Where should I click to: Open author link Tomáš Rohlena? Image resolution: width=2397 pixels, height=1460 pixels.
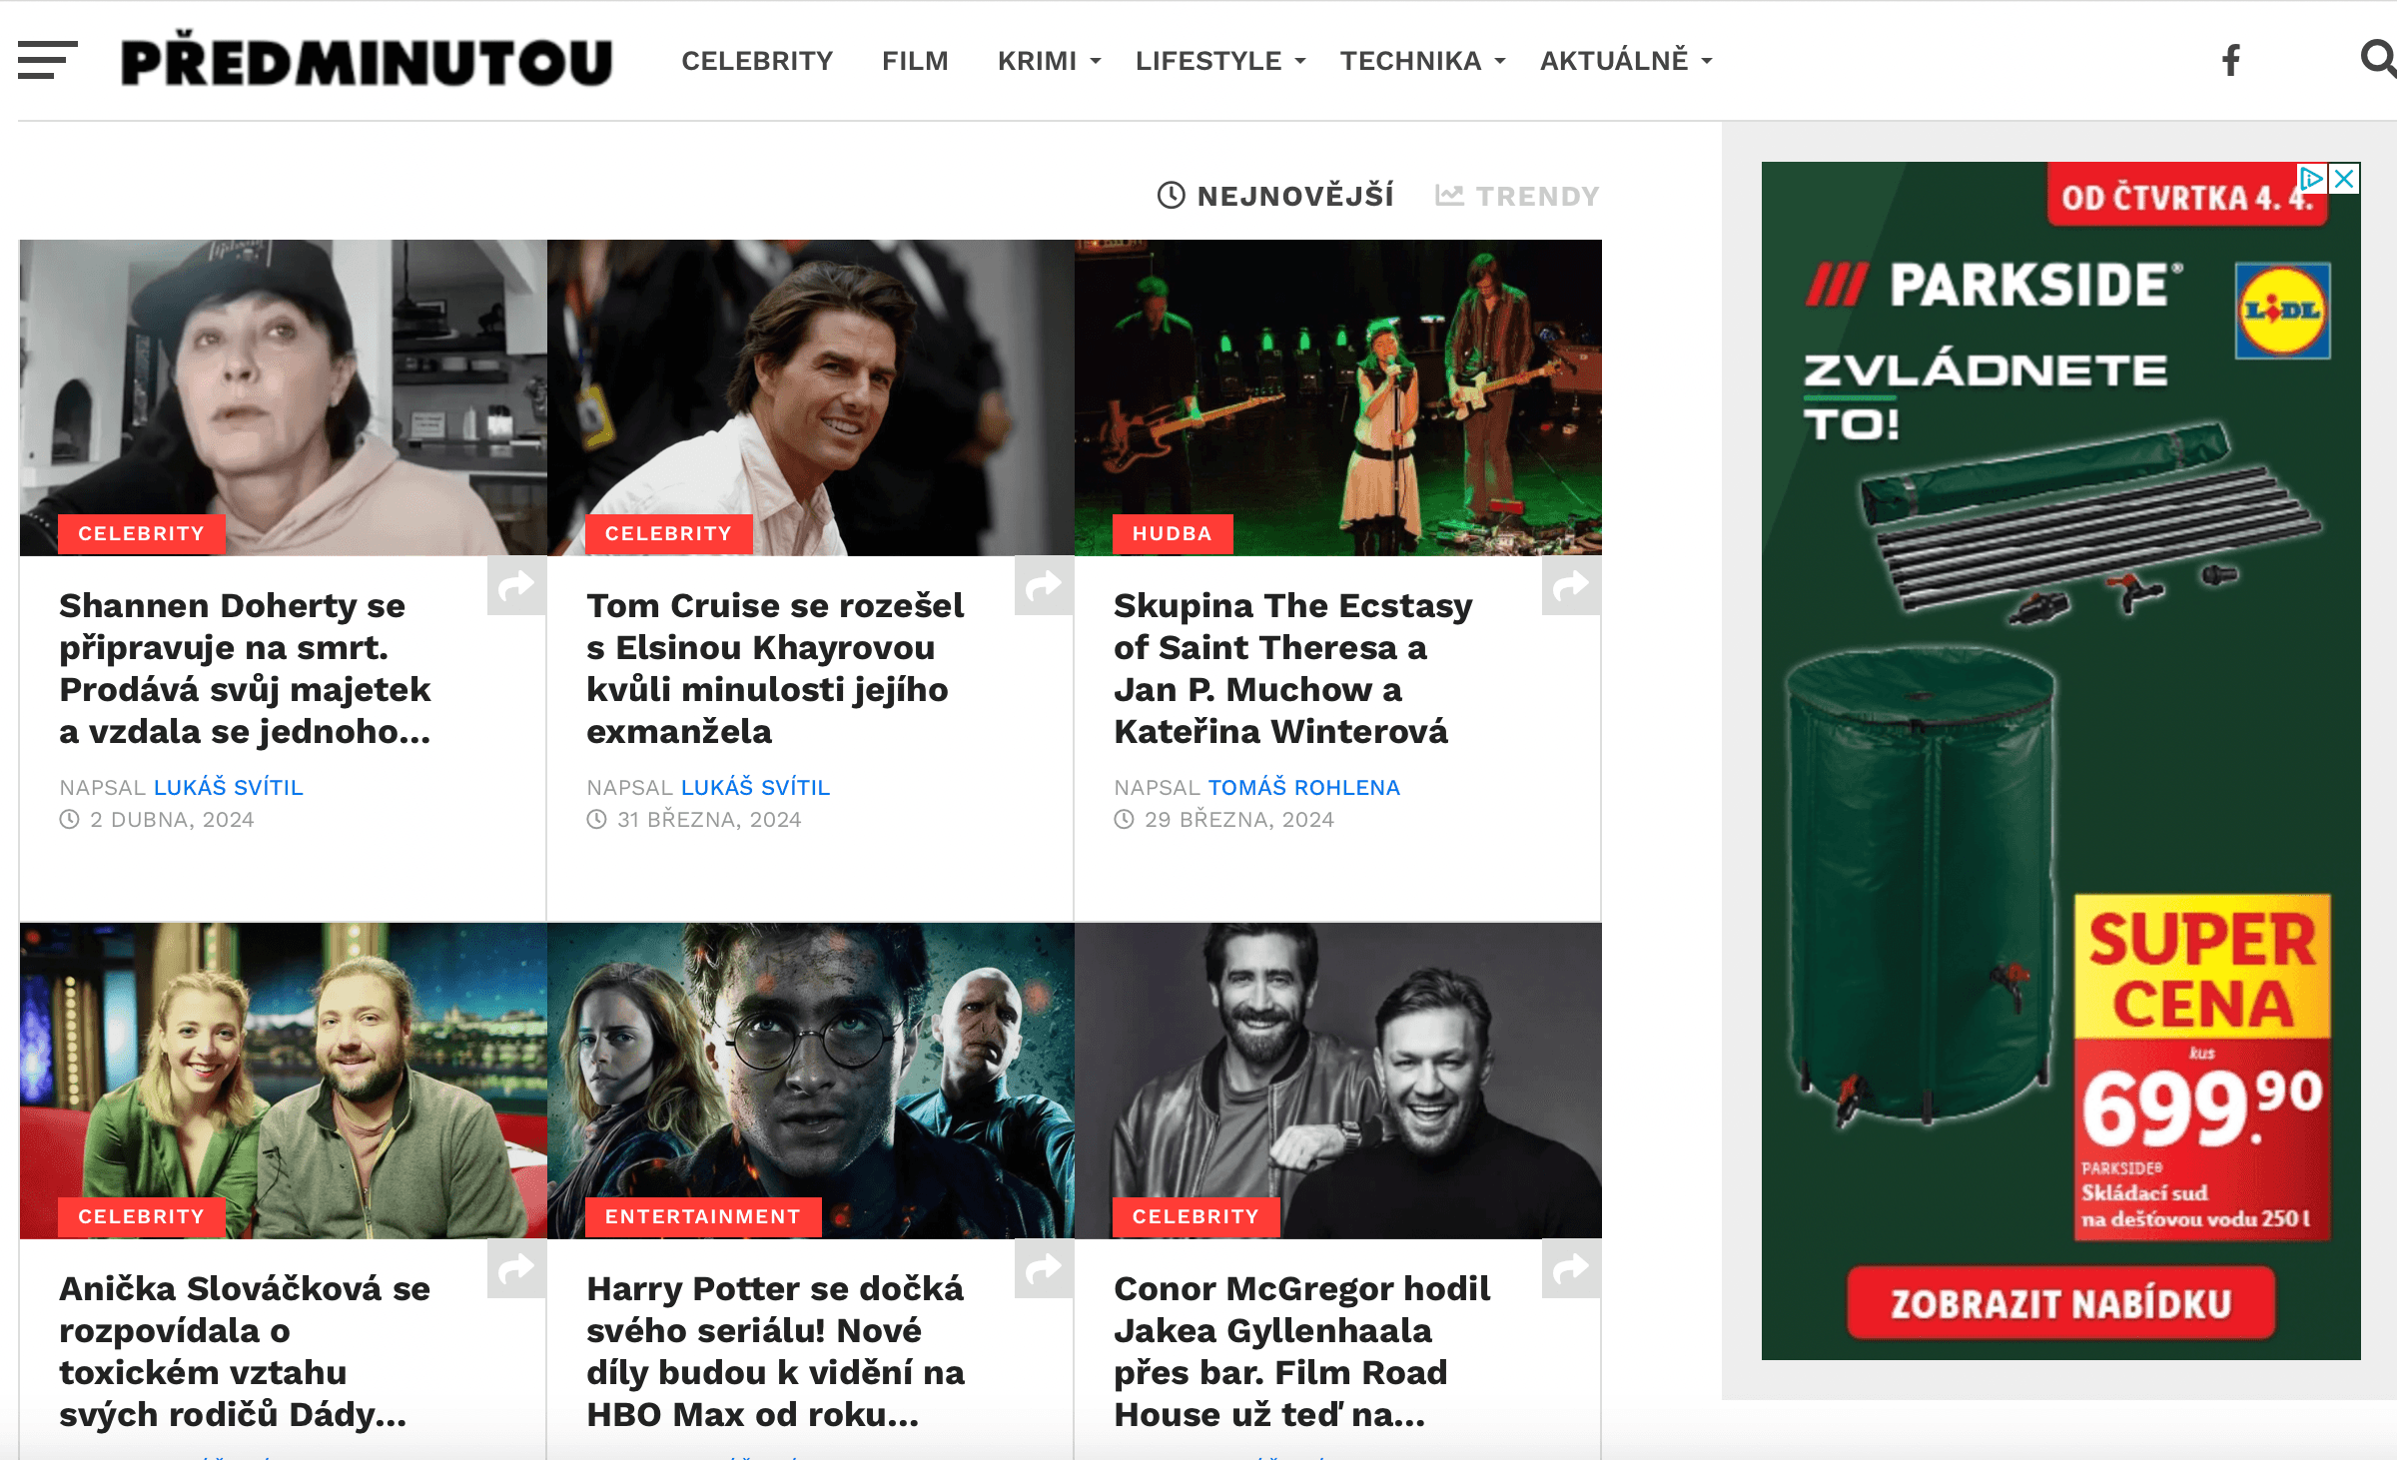coord(1304,787)
